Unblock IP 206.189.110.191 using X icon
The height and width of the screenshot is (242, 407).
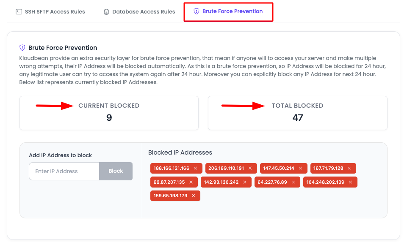coord(250,168)
